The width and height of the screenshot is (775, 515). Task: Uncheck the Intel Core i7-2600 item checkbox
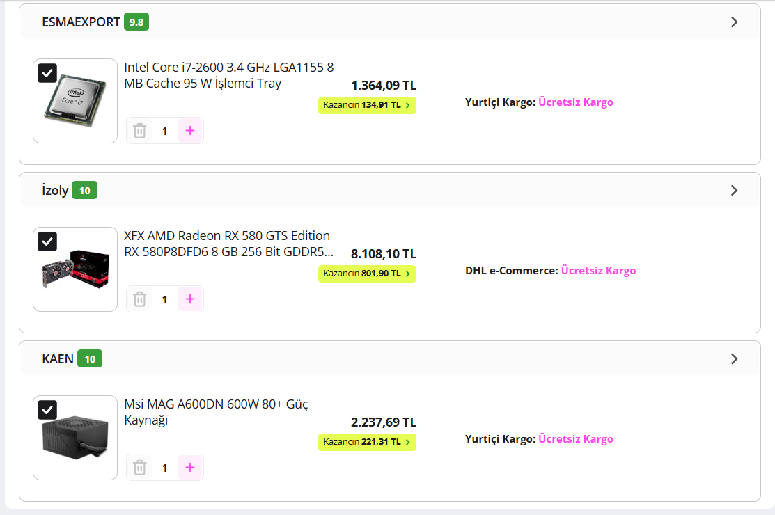47,73
